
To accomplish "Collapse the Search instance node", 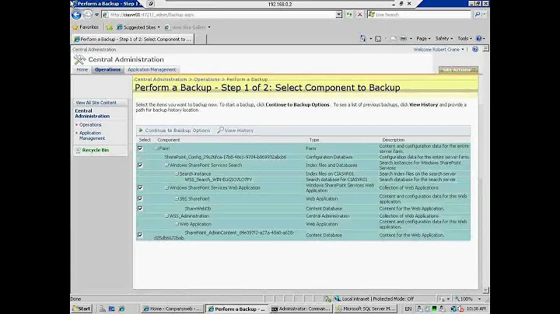I will point(177,174).
